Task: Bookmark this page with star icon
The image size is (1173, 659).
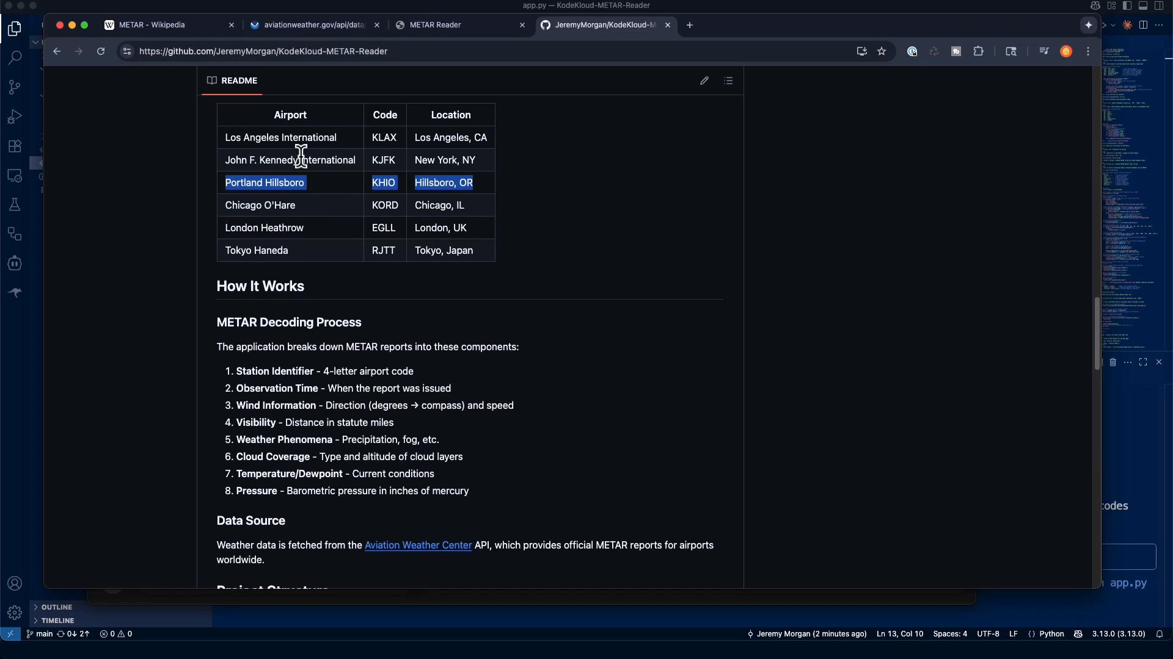Action: click(x=882, y=51)
